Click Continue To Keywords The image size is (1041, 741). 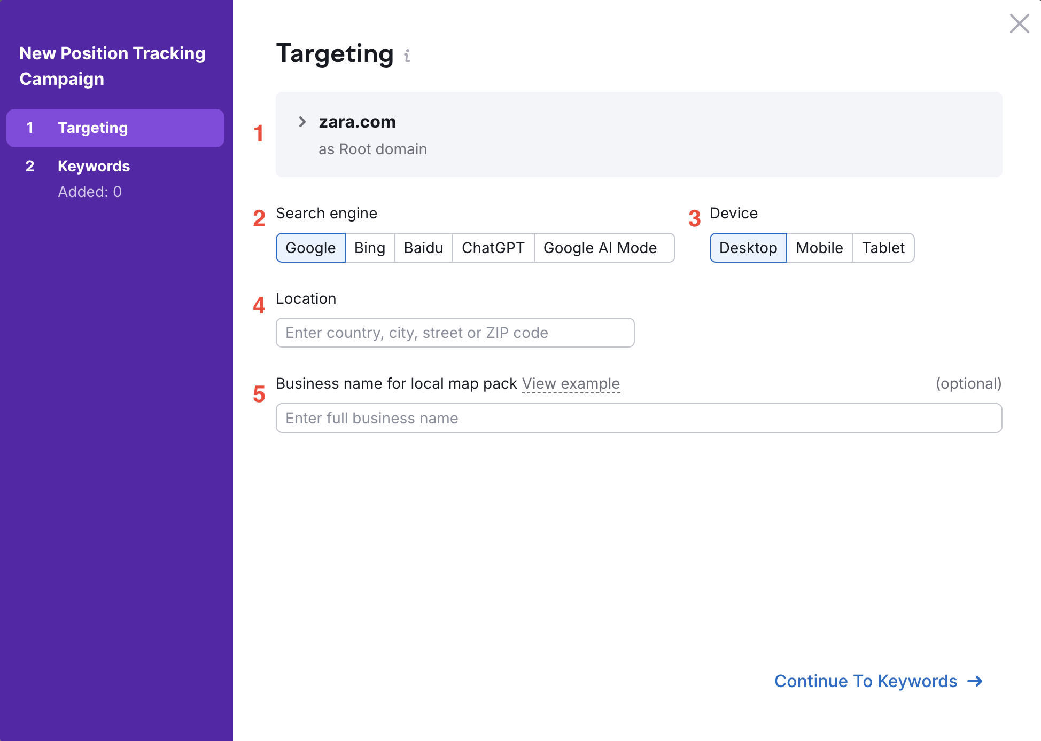click(866, 681)
